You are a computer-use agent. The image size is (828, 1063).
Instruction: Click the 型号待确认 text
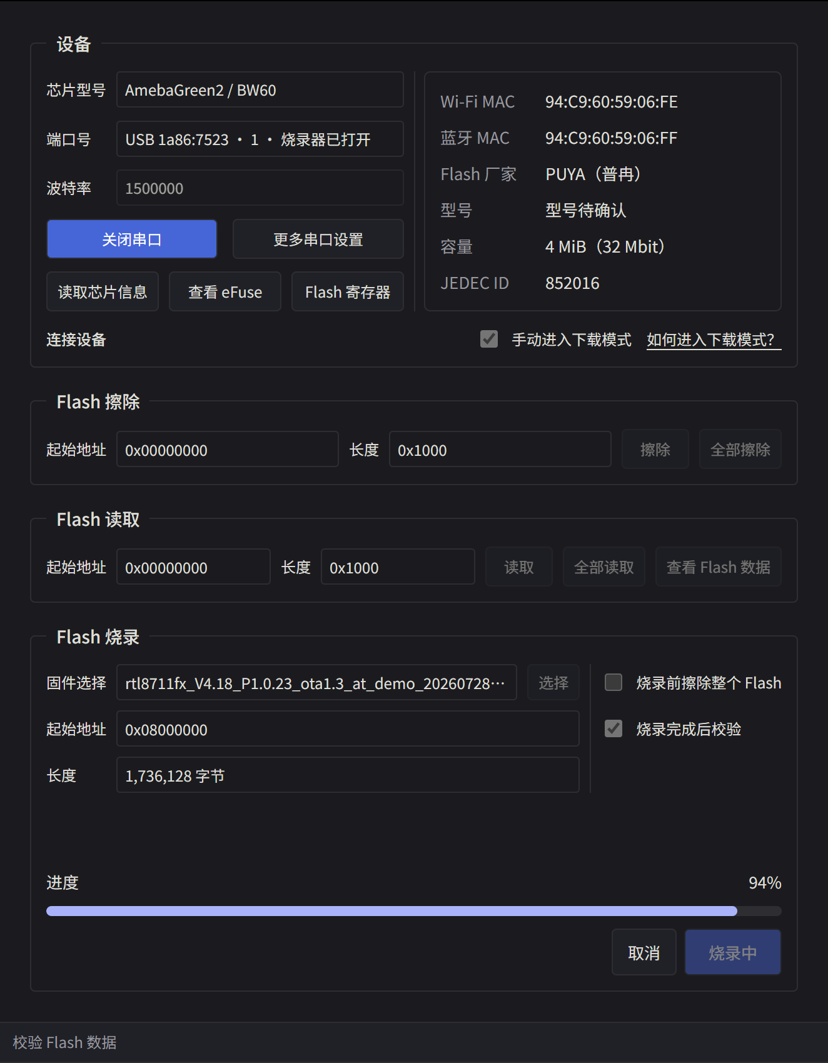click(x=586, y=210)
